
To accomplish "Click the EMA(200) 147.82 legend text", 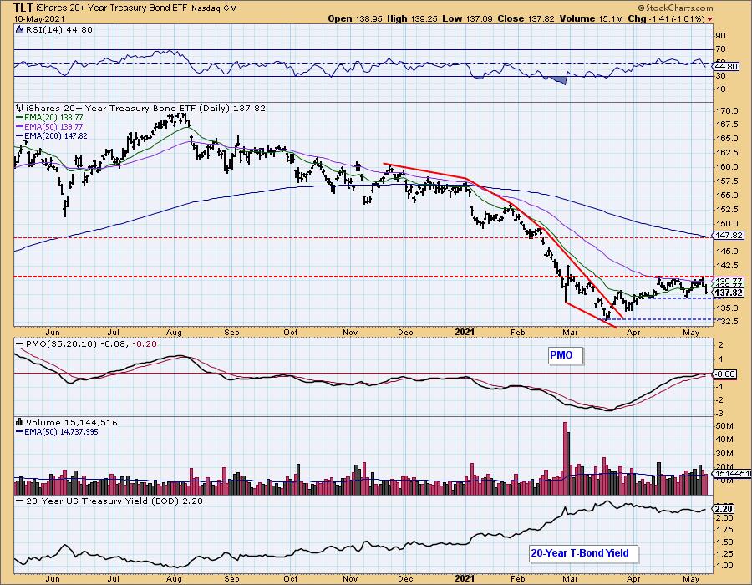I will (56, 136).
